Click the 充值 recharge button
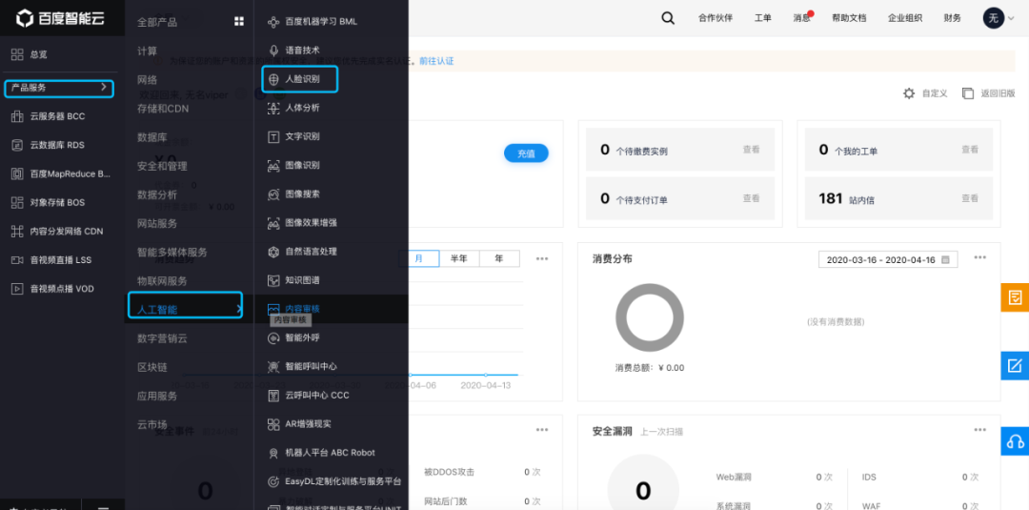 pos(526,153)
